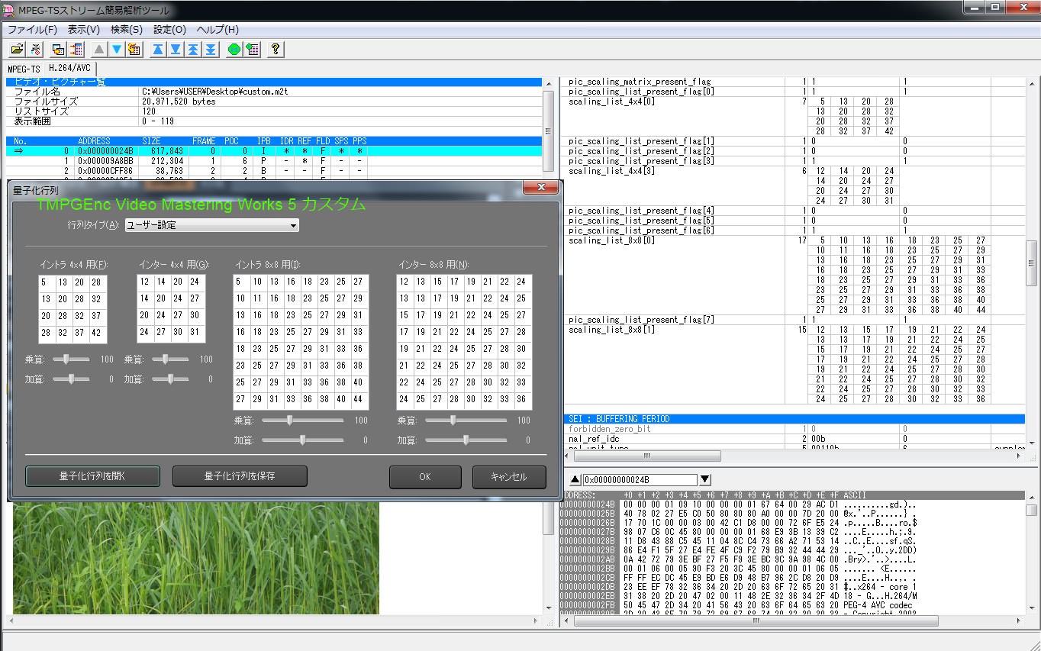Click the yellow question mark help icon
This screenshot has width=1041, height=651.
pos(276,50)
